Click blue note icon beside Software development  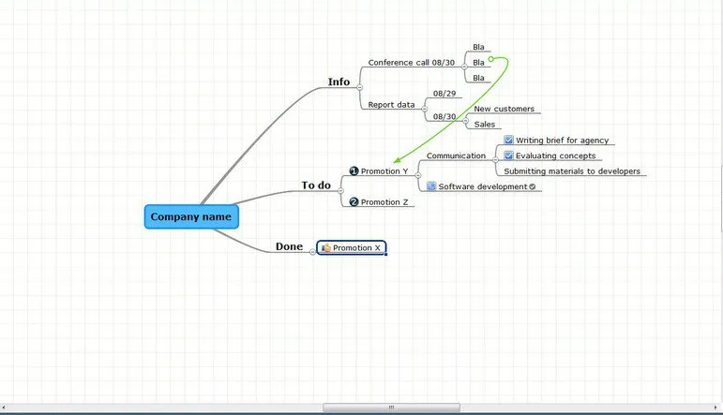pyautogui.click(x=431, y=186)
